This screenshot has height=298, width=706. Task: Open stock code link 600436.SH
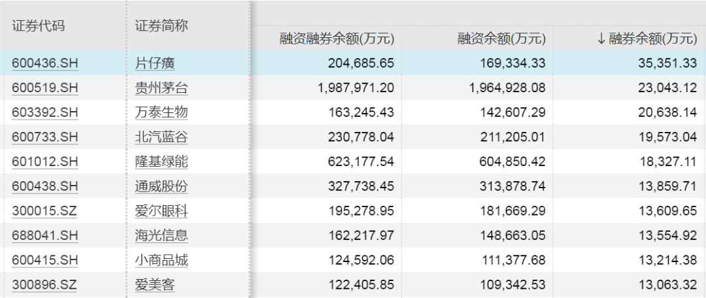(44, 63)
